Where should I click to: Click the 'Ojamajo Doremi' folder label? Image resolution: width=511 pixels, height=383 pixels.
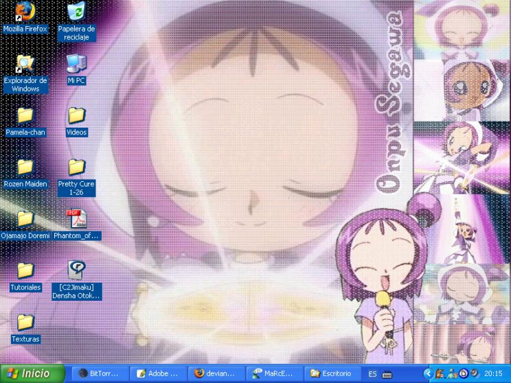pyautogui.click(x=25, y=235)
